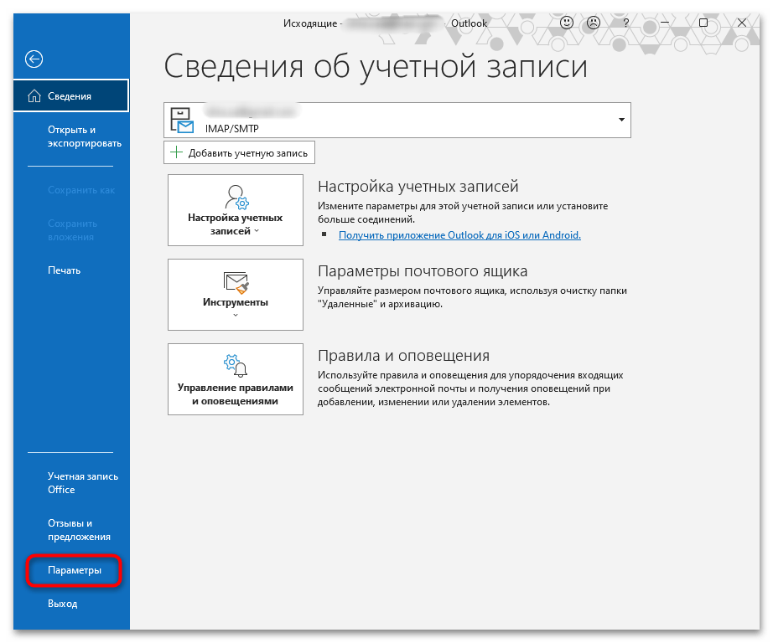The height and width of the screenshot is (643, 773).
Task: Expand the IMAP/SMTP account dropdown arrow
Action: click(x=621, y=120)
